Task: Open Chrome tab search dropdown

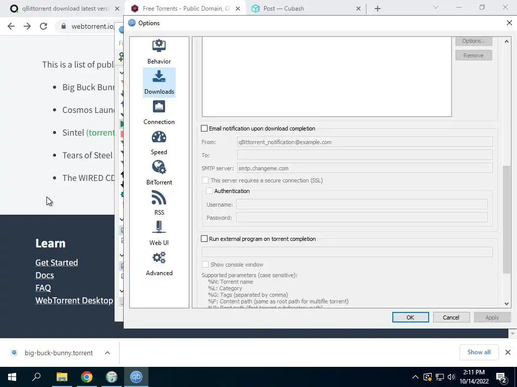Action: (436, 7)
